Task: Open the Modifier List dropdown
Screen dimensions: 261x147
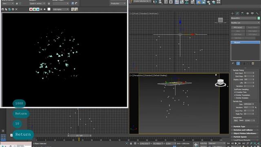Action: pyautogui.click(x=246, y=23)
